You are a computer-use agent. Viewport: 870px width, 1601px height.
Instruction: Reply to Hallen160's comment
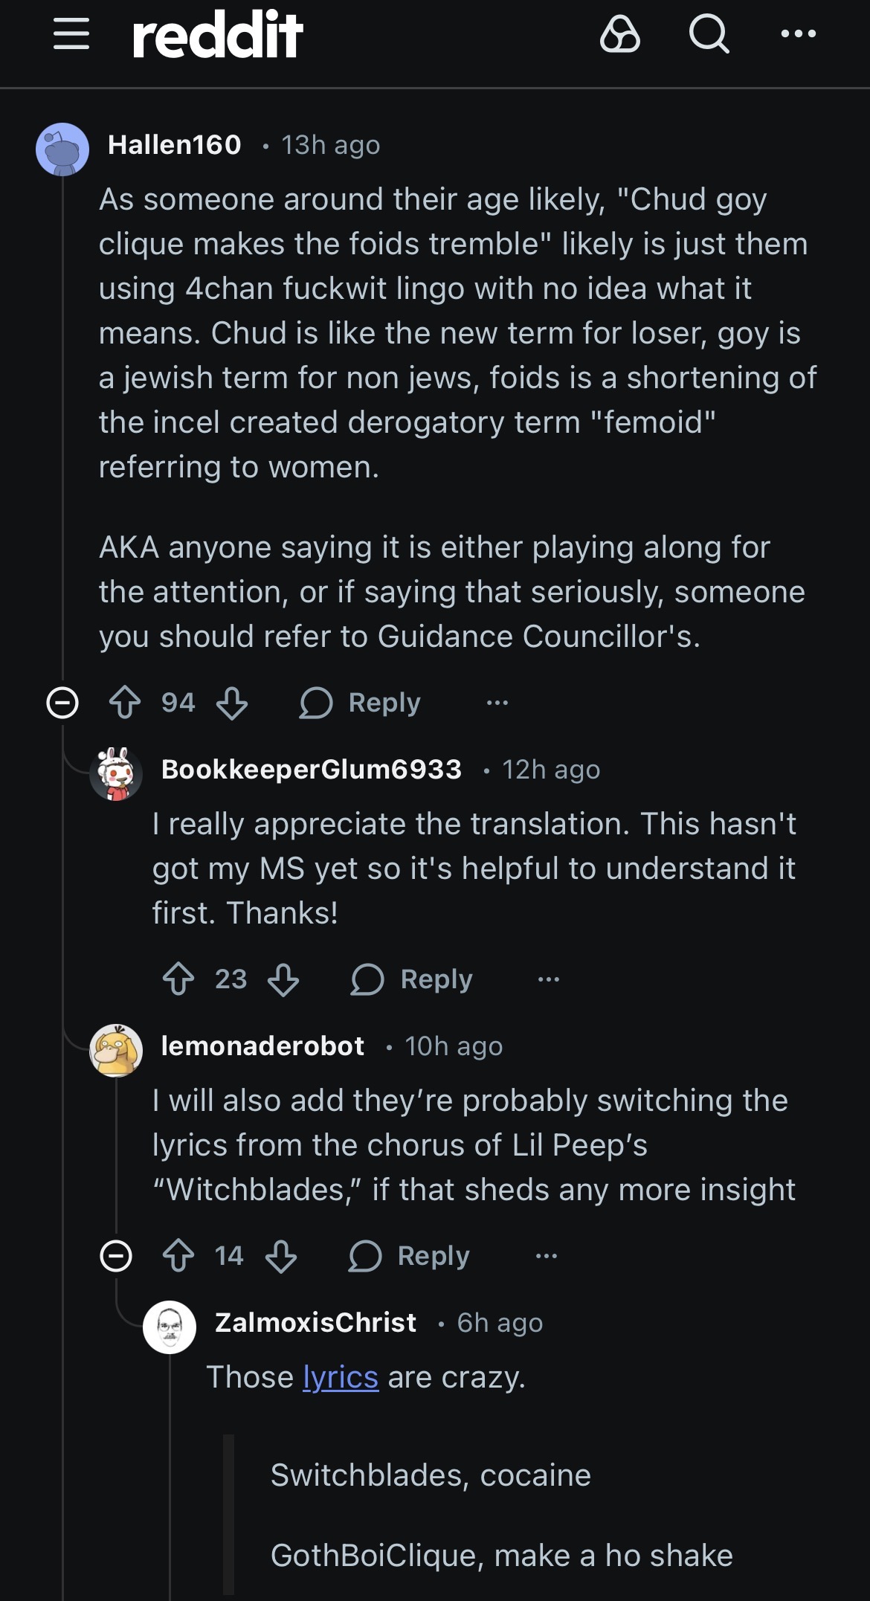tap(361, 703)
